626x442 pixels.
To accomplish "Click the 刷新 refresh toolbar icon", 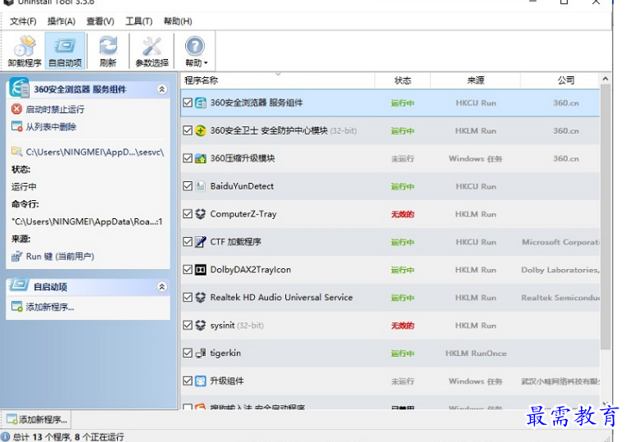I will tap(108, 51).
